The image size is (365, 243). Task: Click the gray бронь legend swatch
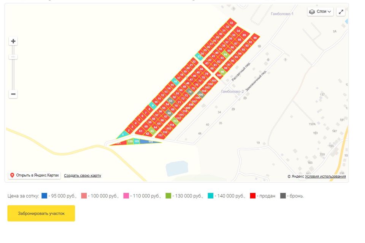tap(283, 196)
